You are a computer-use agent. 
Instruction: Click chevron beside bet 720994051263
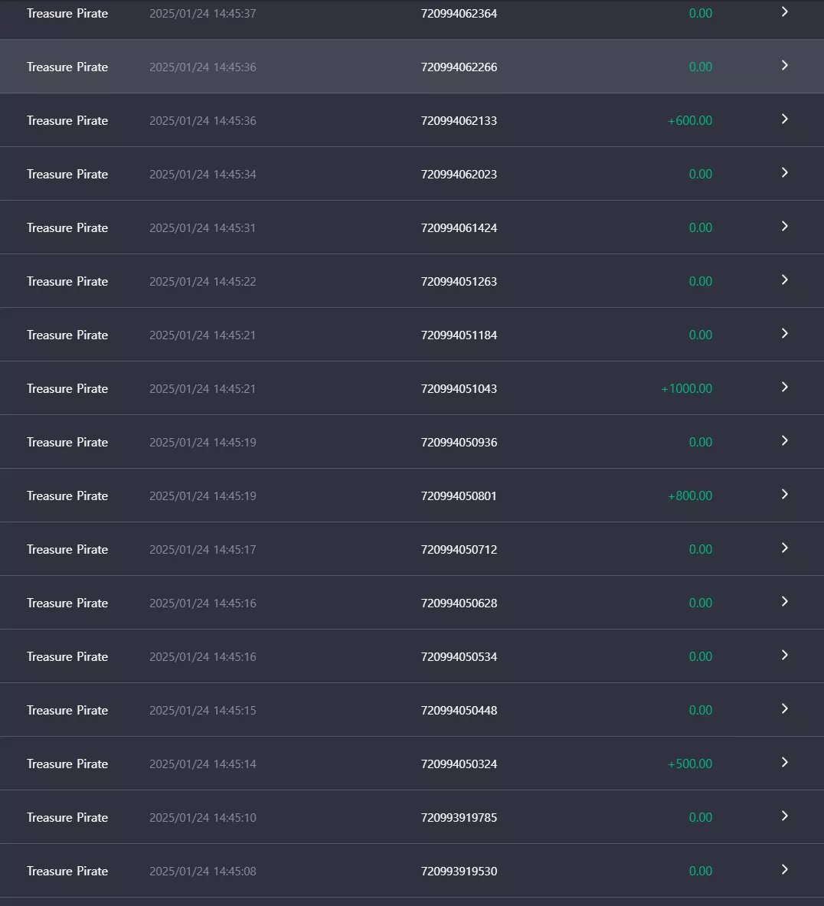tap(784, 280)
